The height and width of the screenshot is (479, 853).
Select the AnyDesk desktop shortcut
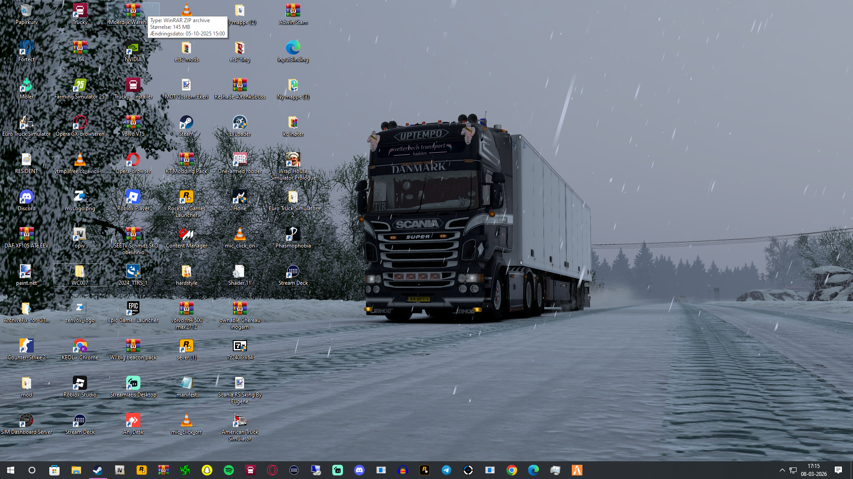[133, 421]
